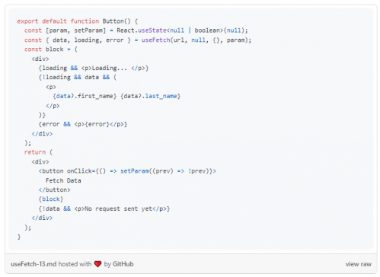Click the closing button tag line
Image resolution: width=380 pixels, height=277 pixels.
tap(54, 189)
